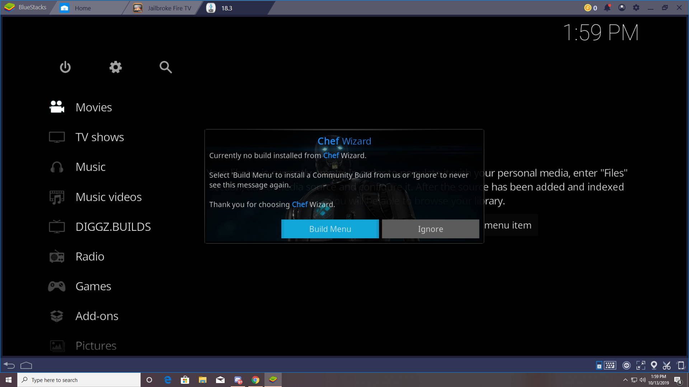Open the Radio menu item
Viewport: 689px width, 387px height.
click(90, 257)
